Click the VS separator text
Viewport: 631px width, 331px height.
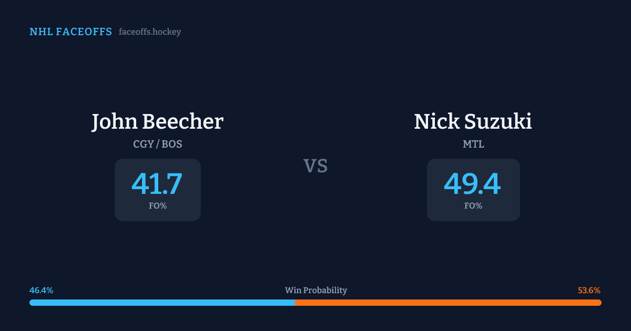coord(315,166)
